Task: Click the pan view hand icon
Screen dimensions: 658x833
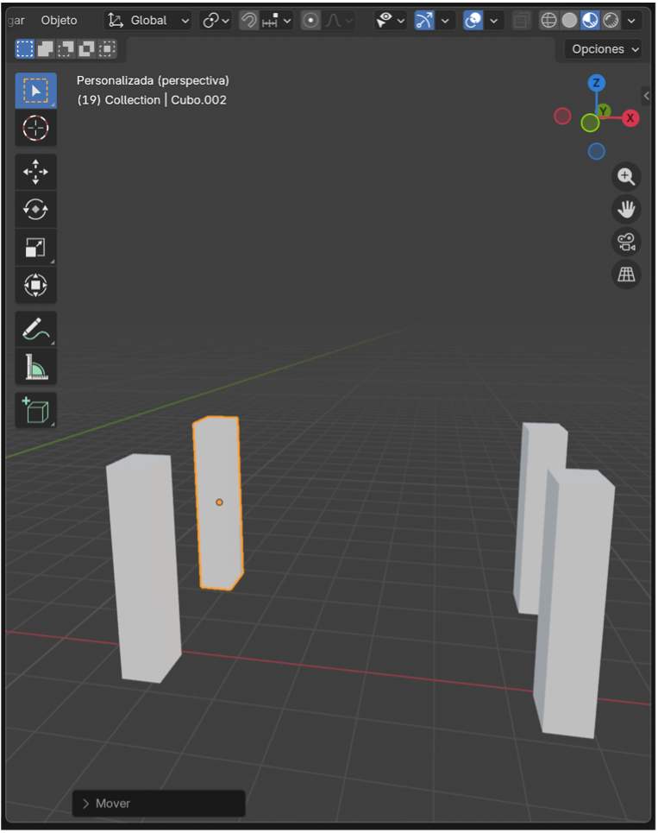Action: click(x=626, y=209)
